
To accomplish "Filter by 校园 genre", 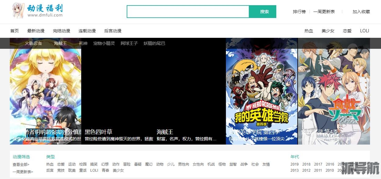I will pos(83,164).
